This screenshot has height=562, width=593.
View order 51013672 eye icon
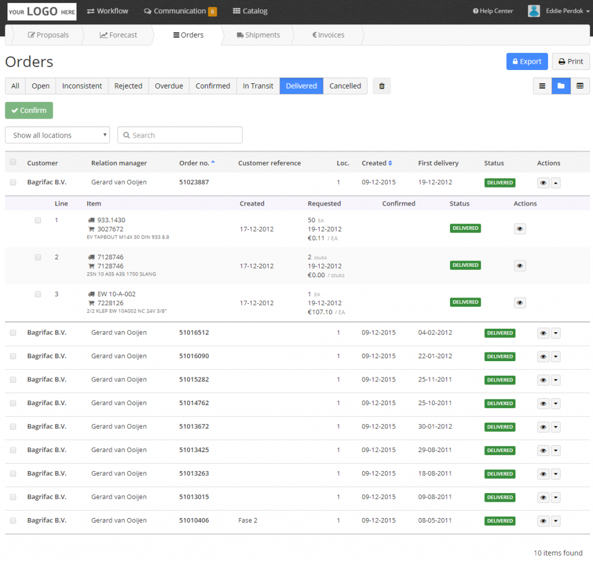pos(543,427)
